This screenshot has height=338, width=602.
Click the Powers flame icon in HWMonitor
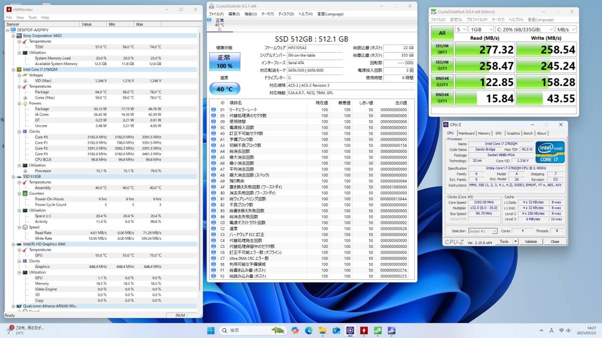pyautogui.click(x=25, y=103)
